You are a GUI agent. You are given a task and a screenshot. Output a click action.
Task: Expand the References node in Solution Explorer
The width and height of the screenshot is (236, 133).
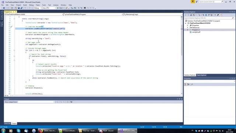pyautogui.click(x=188, y=28)
